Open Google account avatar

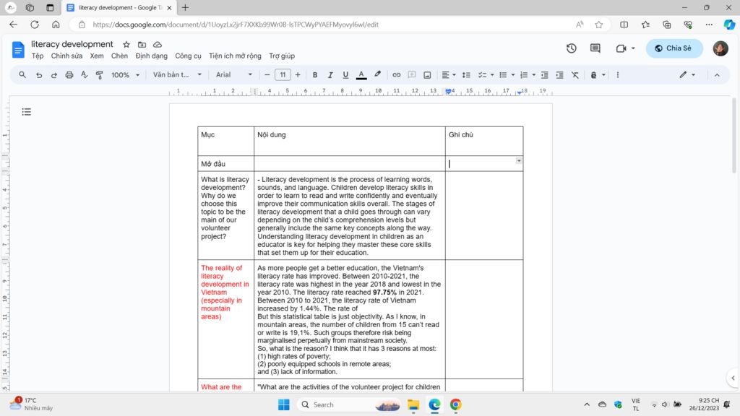720,48
